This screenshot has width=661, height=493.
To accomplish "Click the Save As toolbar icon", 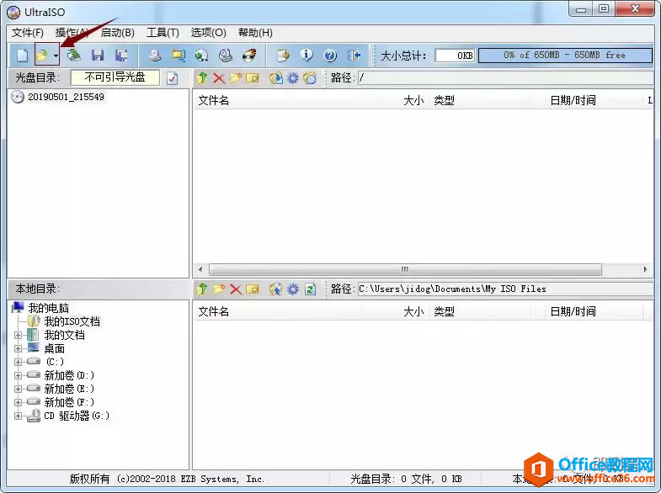I will point(121,56).
